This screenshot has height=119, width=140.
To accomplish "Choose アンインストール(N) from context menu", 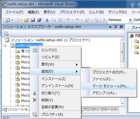I will [x=57, y=86].
